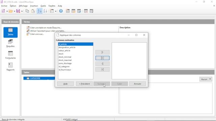Click the Sort descending icon
Screen dimensions: 216x121
(45, 11)
